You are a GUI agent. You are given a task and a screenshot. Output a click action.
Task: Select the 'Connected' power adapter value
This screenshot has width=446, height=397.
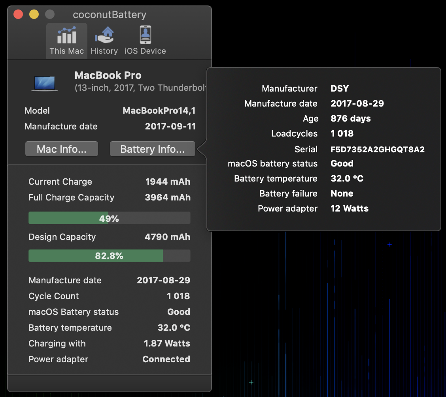166,359
